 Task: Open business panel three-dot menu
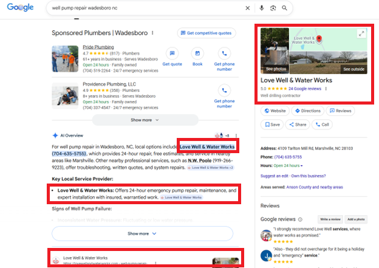coord(326,89)
